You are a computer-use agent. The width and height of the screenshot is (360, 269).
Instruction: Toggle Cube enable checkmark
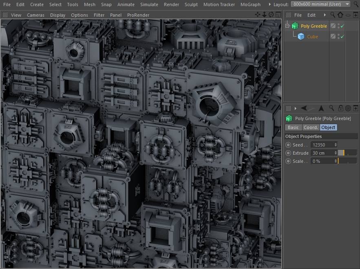[x=342, y=37]
